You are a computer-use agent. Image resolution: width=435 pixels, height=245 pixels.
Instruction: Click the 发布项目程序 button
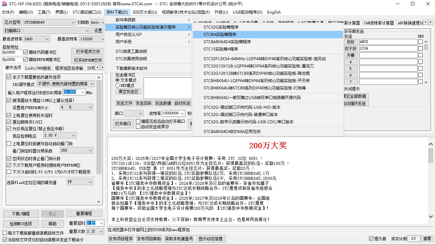pyautogui.click(x=121, y=239)
